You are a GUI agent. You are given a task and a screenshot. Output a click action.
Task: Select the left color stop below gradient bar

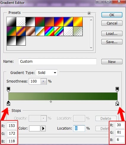[8, 103]
